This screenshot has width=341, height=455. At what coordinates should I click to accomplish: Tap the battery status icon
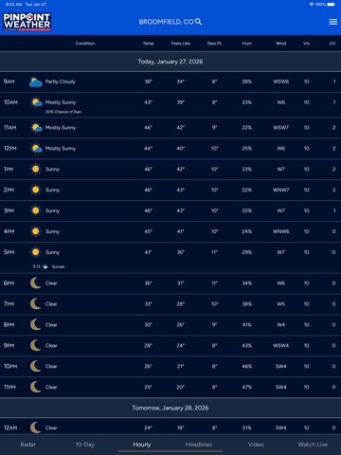coord(332,5)
